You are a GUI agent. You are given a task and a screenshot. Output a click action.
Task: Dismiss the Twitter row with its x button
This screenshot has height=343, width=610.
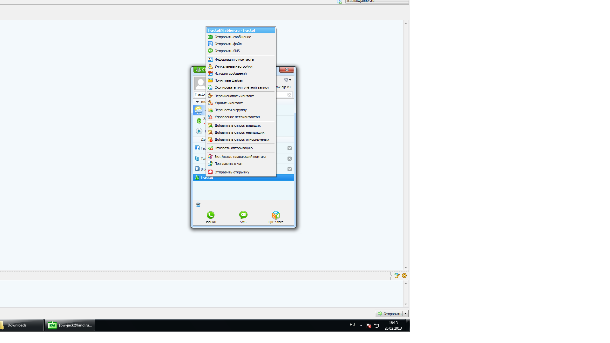(x=289, y=159)
